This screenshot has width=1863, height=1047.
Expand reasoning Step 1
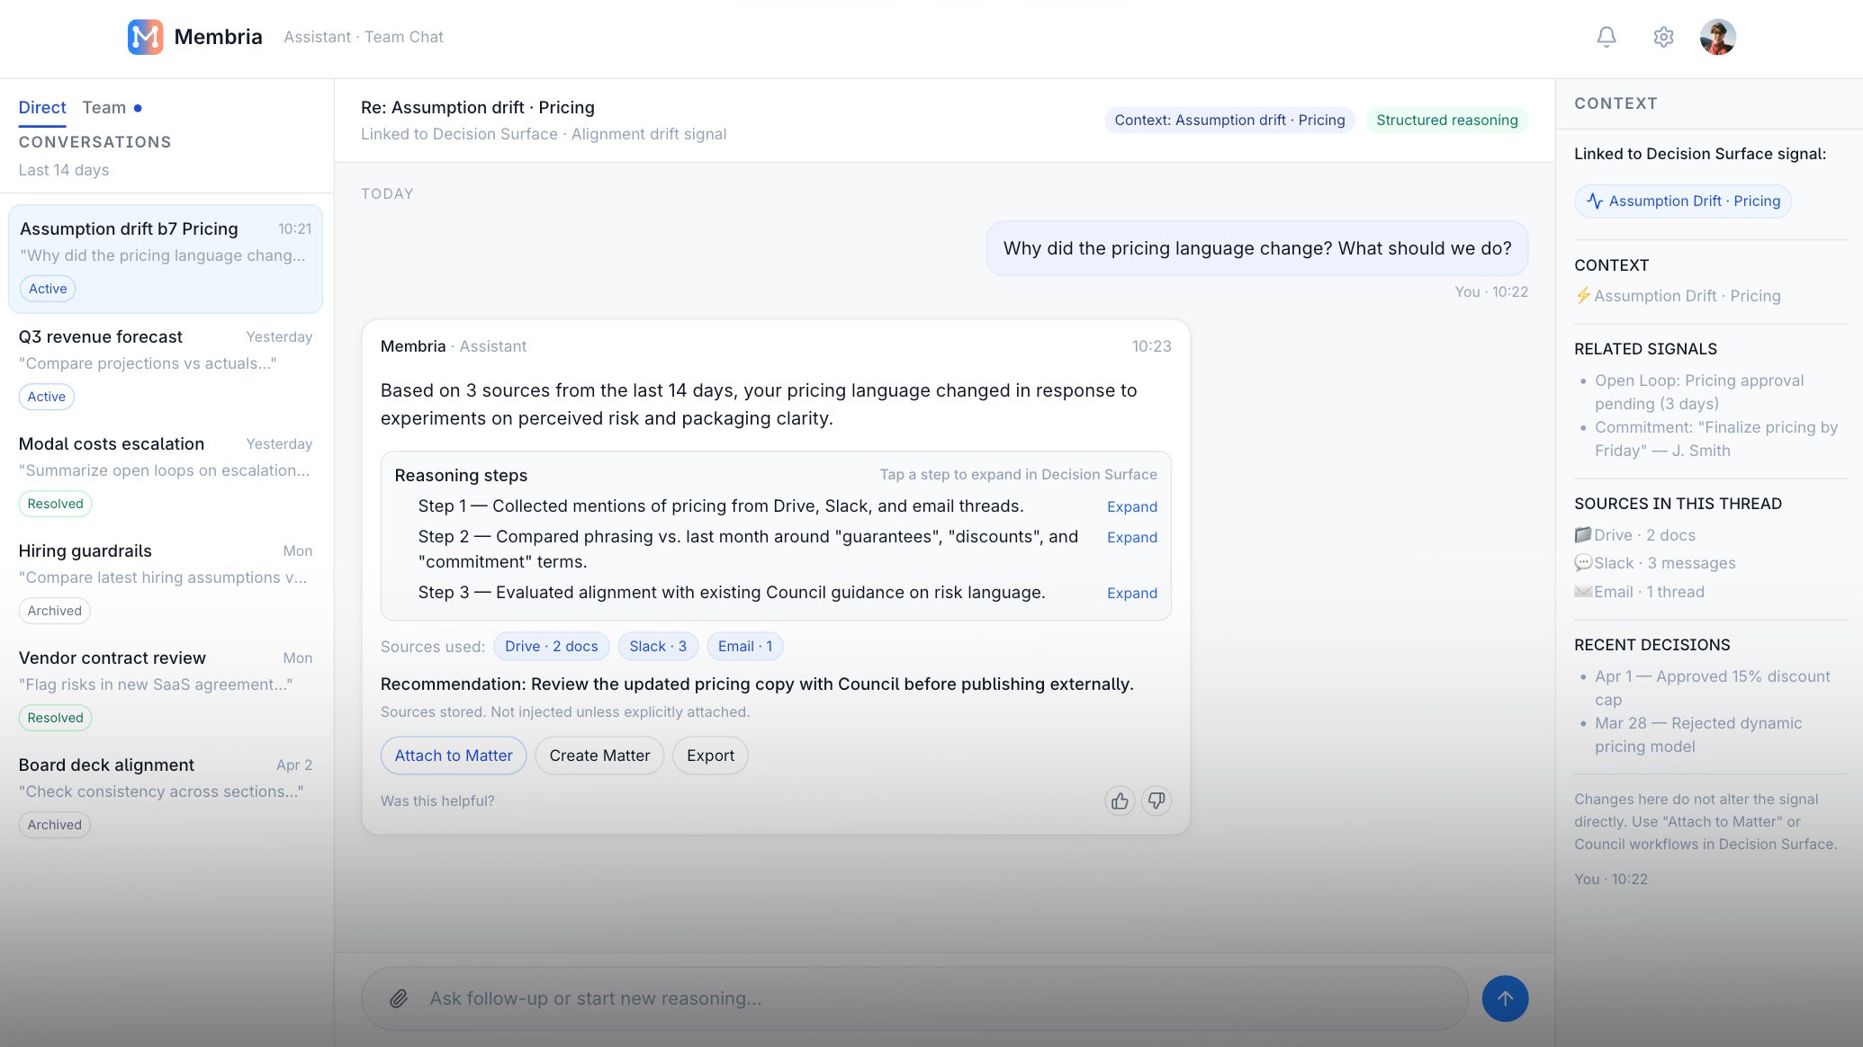click(x=1131, y=506)
